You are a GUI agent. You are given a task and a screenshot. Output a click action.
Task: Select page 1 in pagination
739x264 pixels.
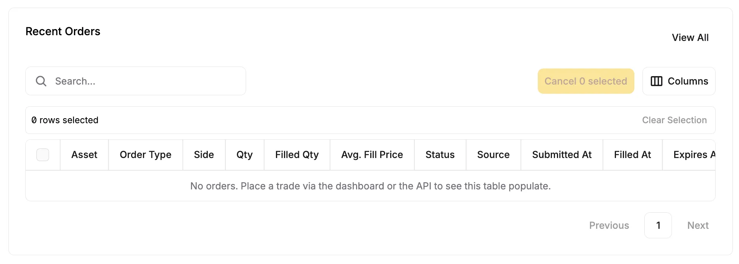[x=658, y=225]
